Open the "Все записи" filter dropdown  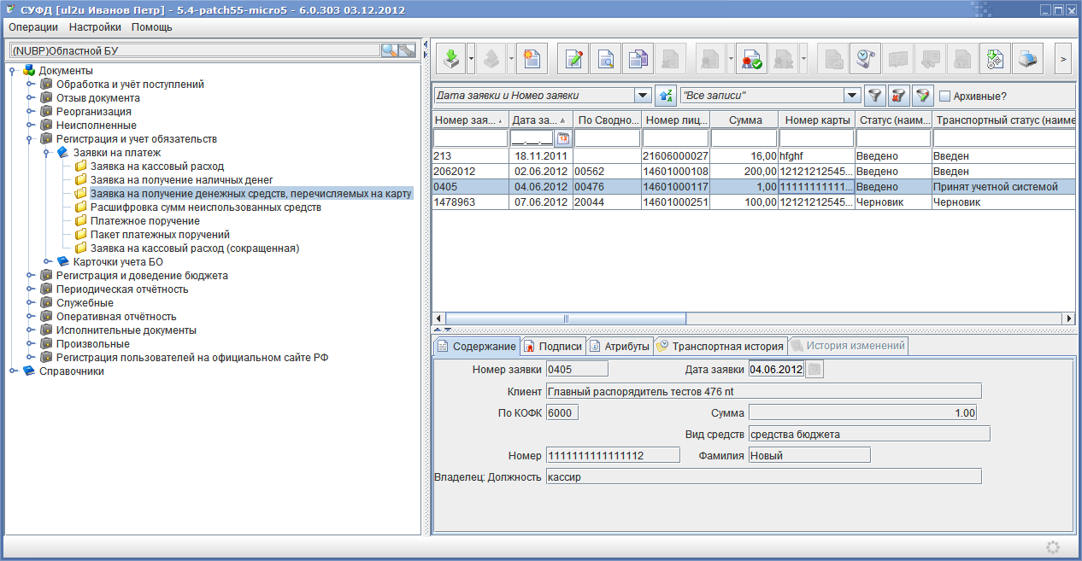click(852, 96)
